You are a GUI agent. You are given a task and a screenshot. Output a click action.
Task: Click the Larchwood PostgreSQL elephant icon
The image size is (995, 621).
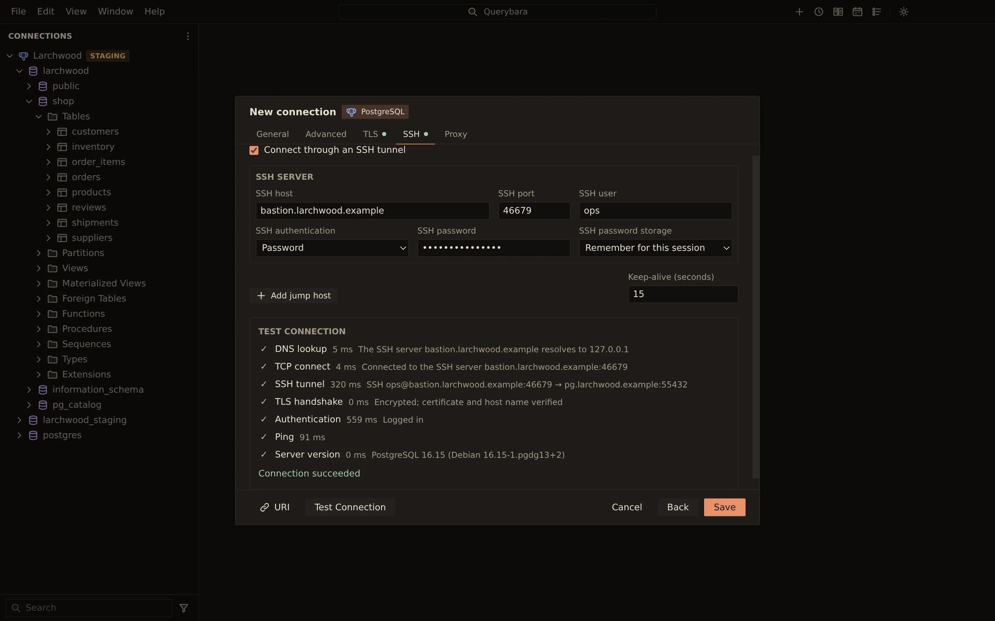coord(23,56)
